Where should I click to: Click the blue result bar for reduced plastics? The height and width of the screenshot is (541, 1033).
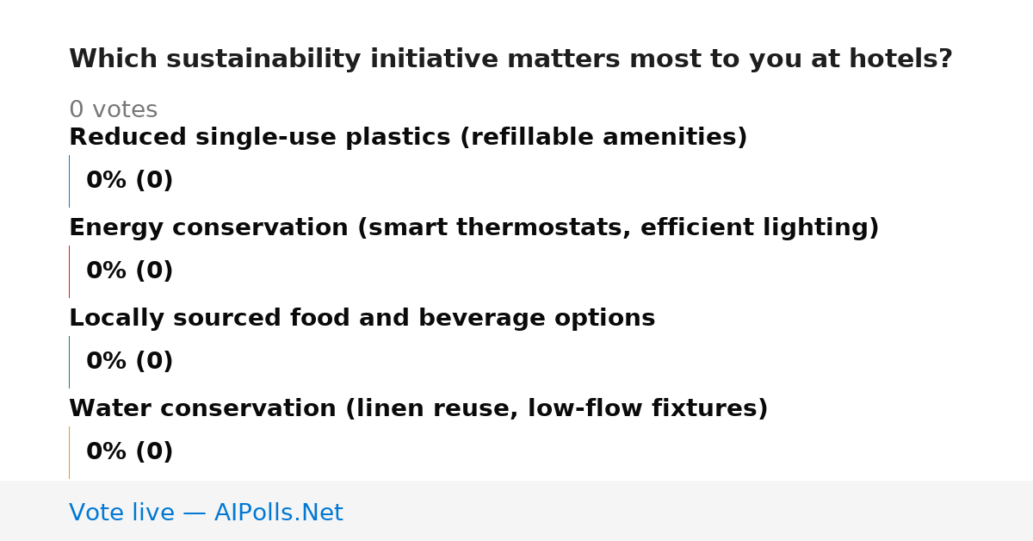pos(69,181)
